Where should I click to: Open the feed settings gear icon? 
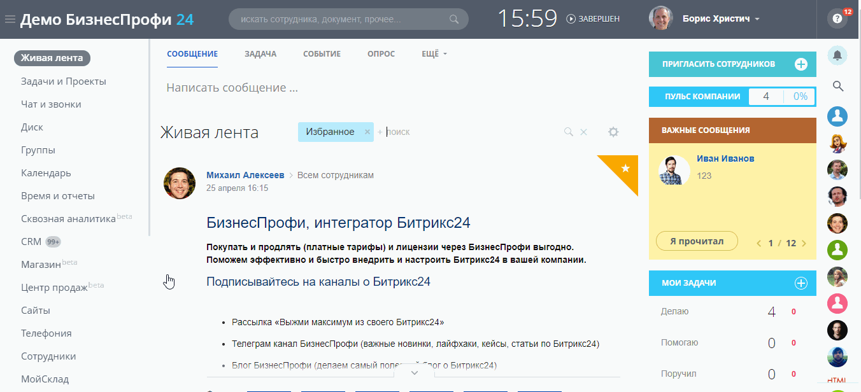tap(613, 132)
